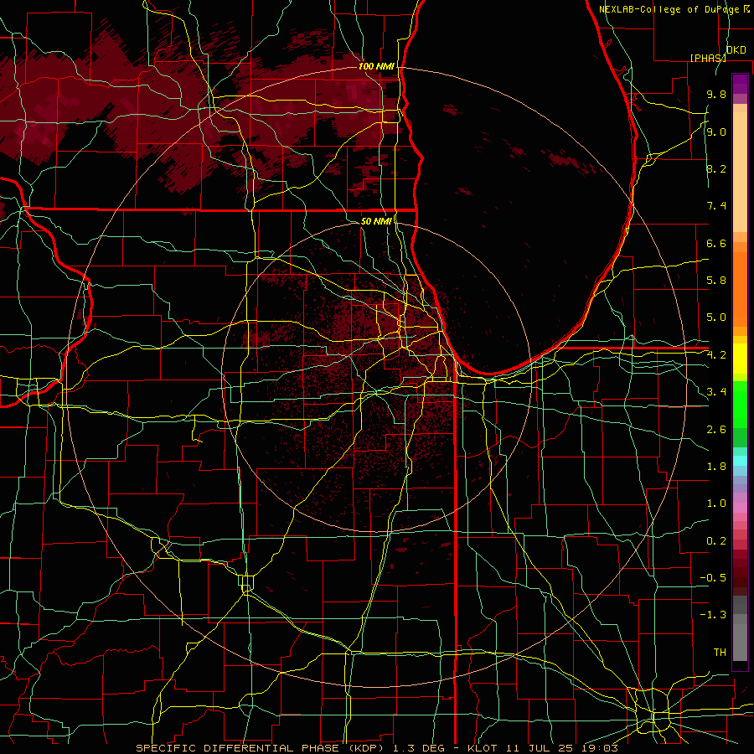Select the 2.6 legend value
Viewport: 754px width, 754px height.
coord(716,430)
